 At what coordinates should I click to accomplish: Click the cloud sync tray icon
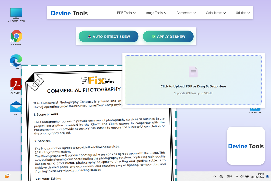(221, 176)
